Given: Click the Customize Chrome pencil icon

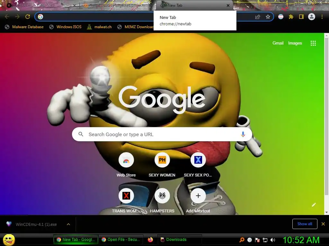Looking at the screenshot, I should (314, 205).
